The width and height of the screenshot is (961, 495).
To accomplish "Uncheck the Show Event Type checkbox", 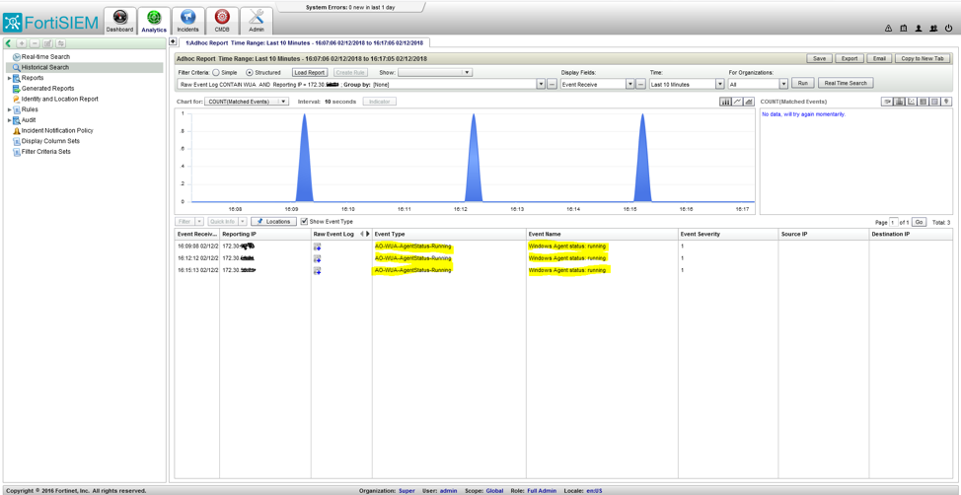I will pyautogui.click(x=304, y=222).
